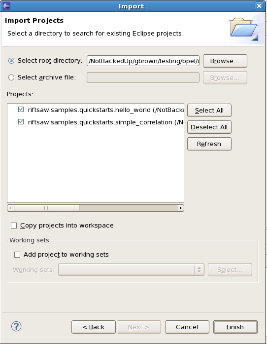Click the help question mark icon
The width and height of the screenshot is (267, 344).
pyautogui.click(x=16, y=326)
